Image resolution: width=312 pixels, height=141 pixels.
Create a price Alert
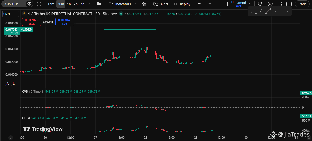161,4
